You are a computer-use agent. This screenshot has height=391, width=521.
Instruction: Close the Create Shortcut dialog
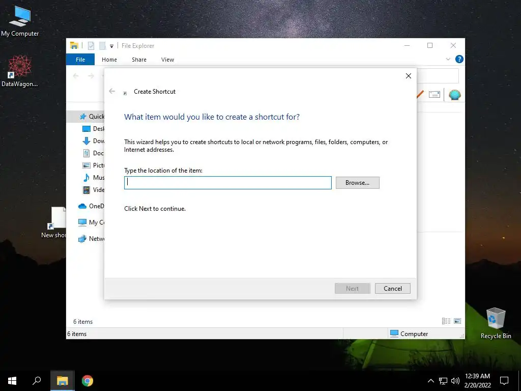pos(409,76)
